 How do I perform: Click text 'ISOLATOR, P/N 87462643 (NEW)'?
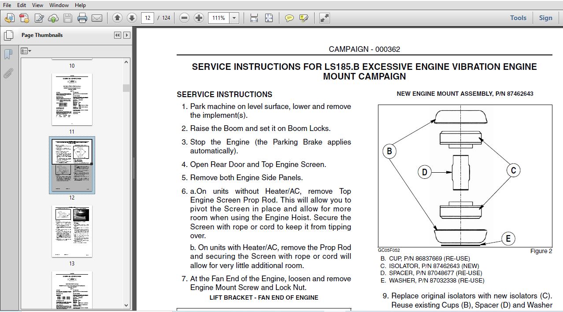434,266
